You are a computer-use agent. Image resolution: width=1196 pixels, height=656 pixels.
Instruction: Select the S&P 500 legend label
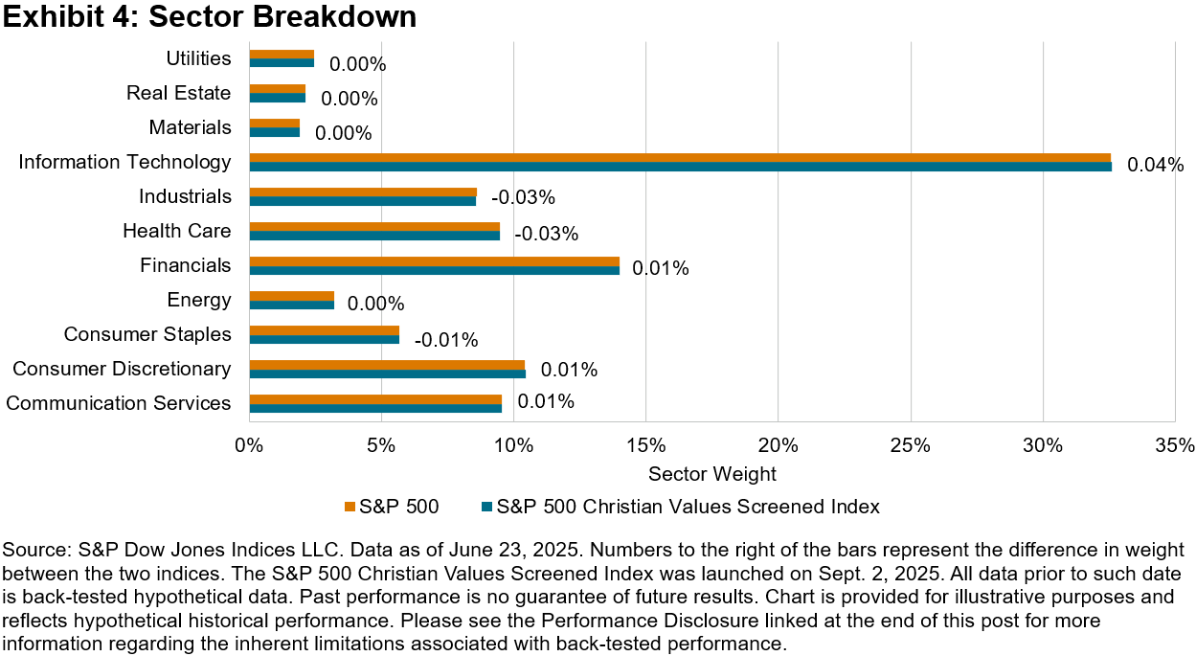click(399, 507)
